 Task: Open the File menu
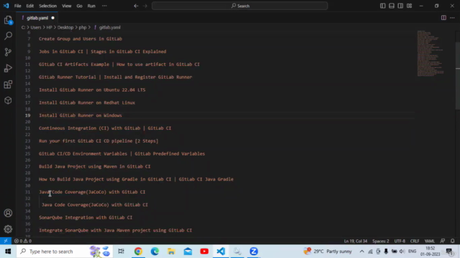tap(17, 6)
